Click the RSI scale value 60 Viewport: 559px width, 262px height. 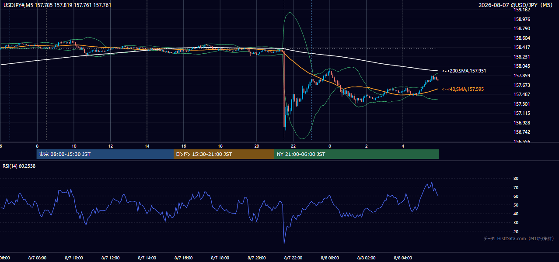(516, 196)
